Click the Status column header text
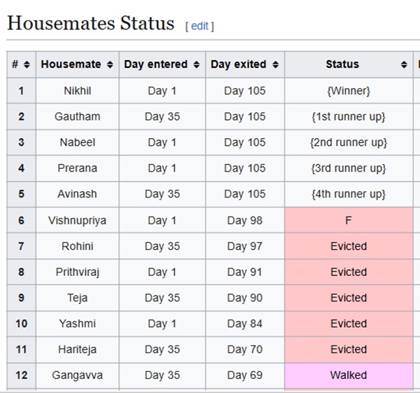 [342, 64]
